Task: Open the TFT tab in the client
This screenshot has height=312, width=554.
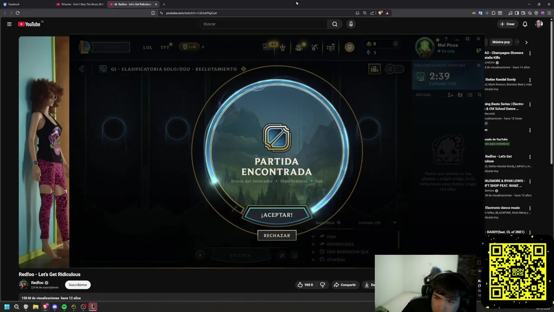Action: (165, 47)
